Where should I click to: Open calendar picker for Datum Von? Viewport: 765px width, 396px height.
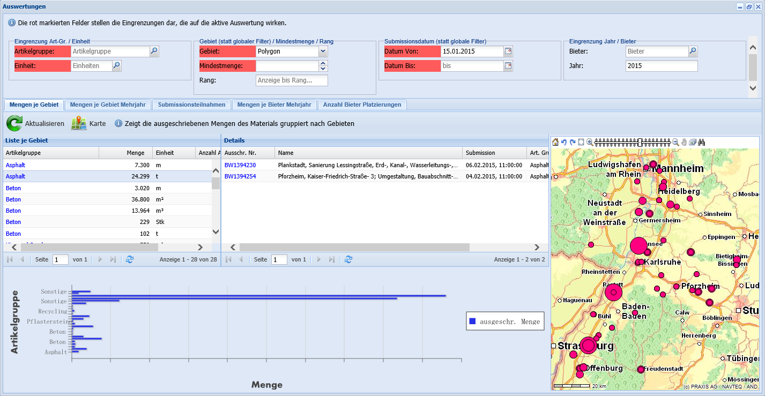tap(508, 51)
